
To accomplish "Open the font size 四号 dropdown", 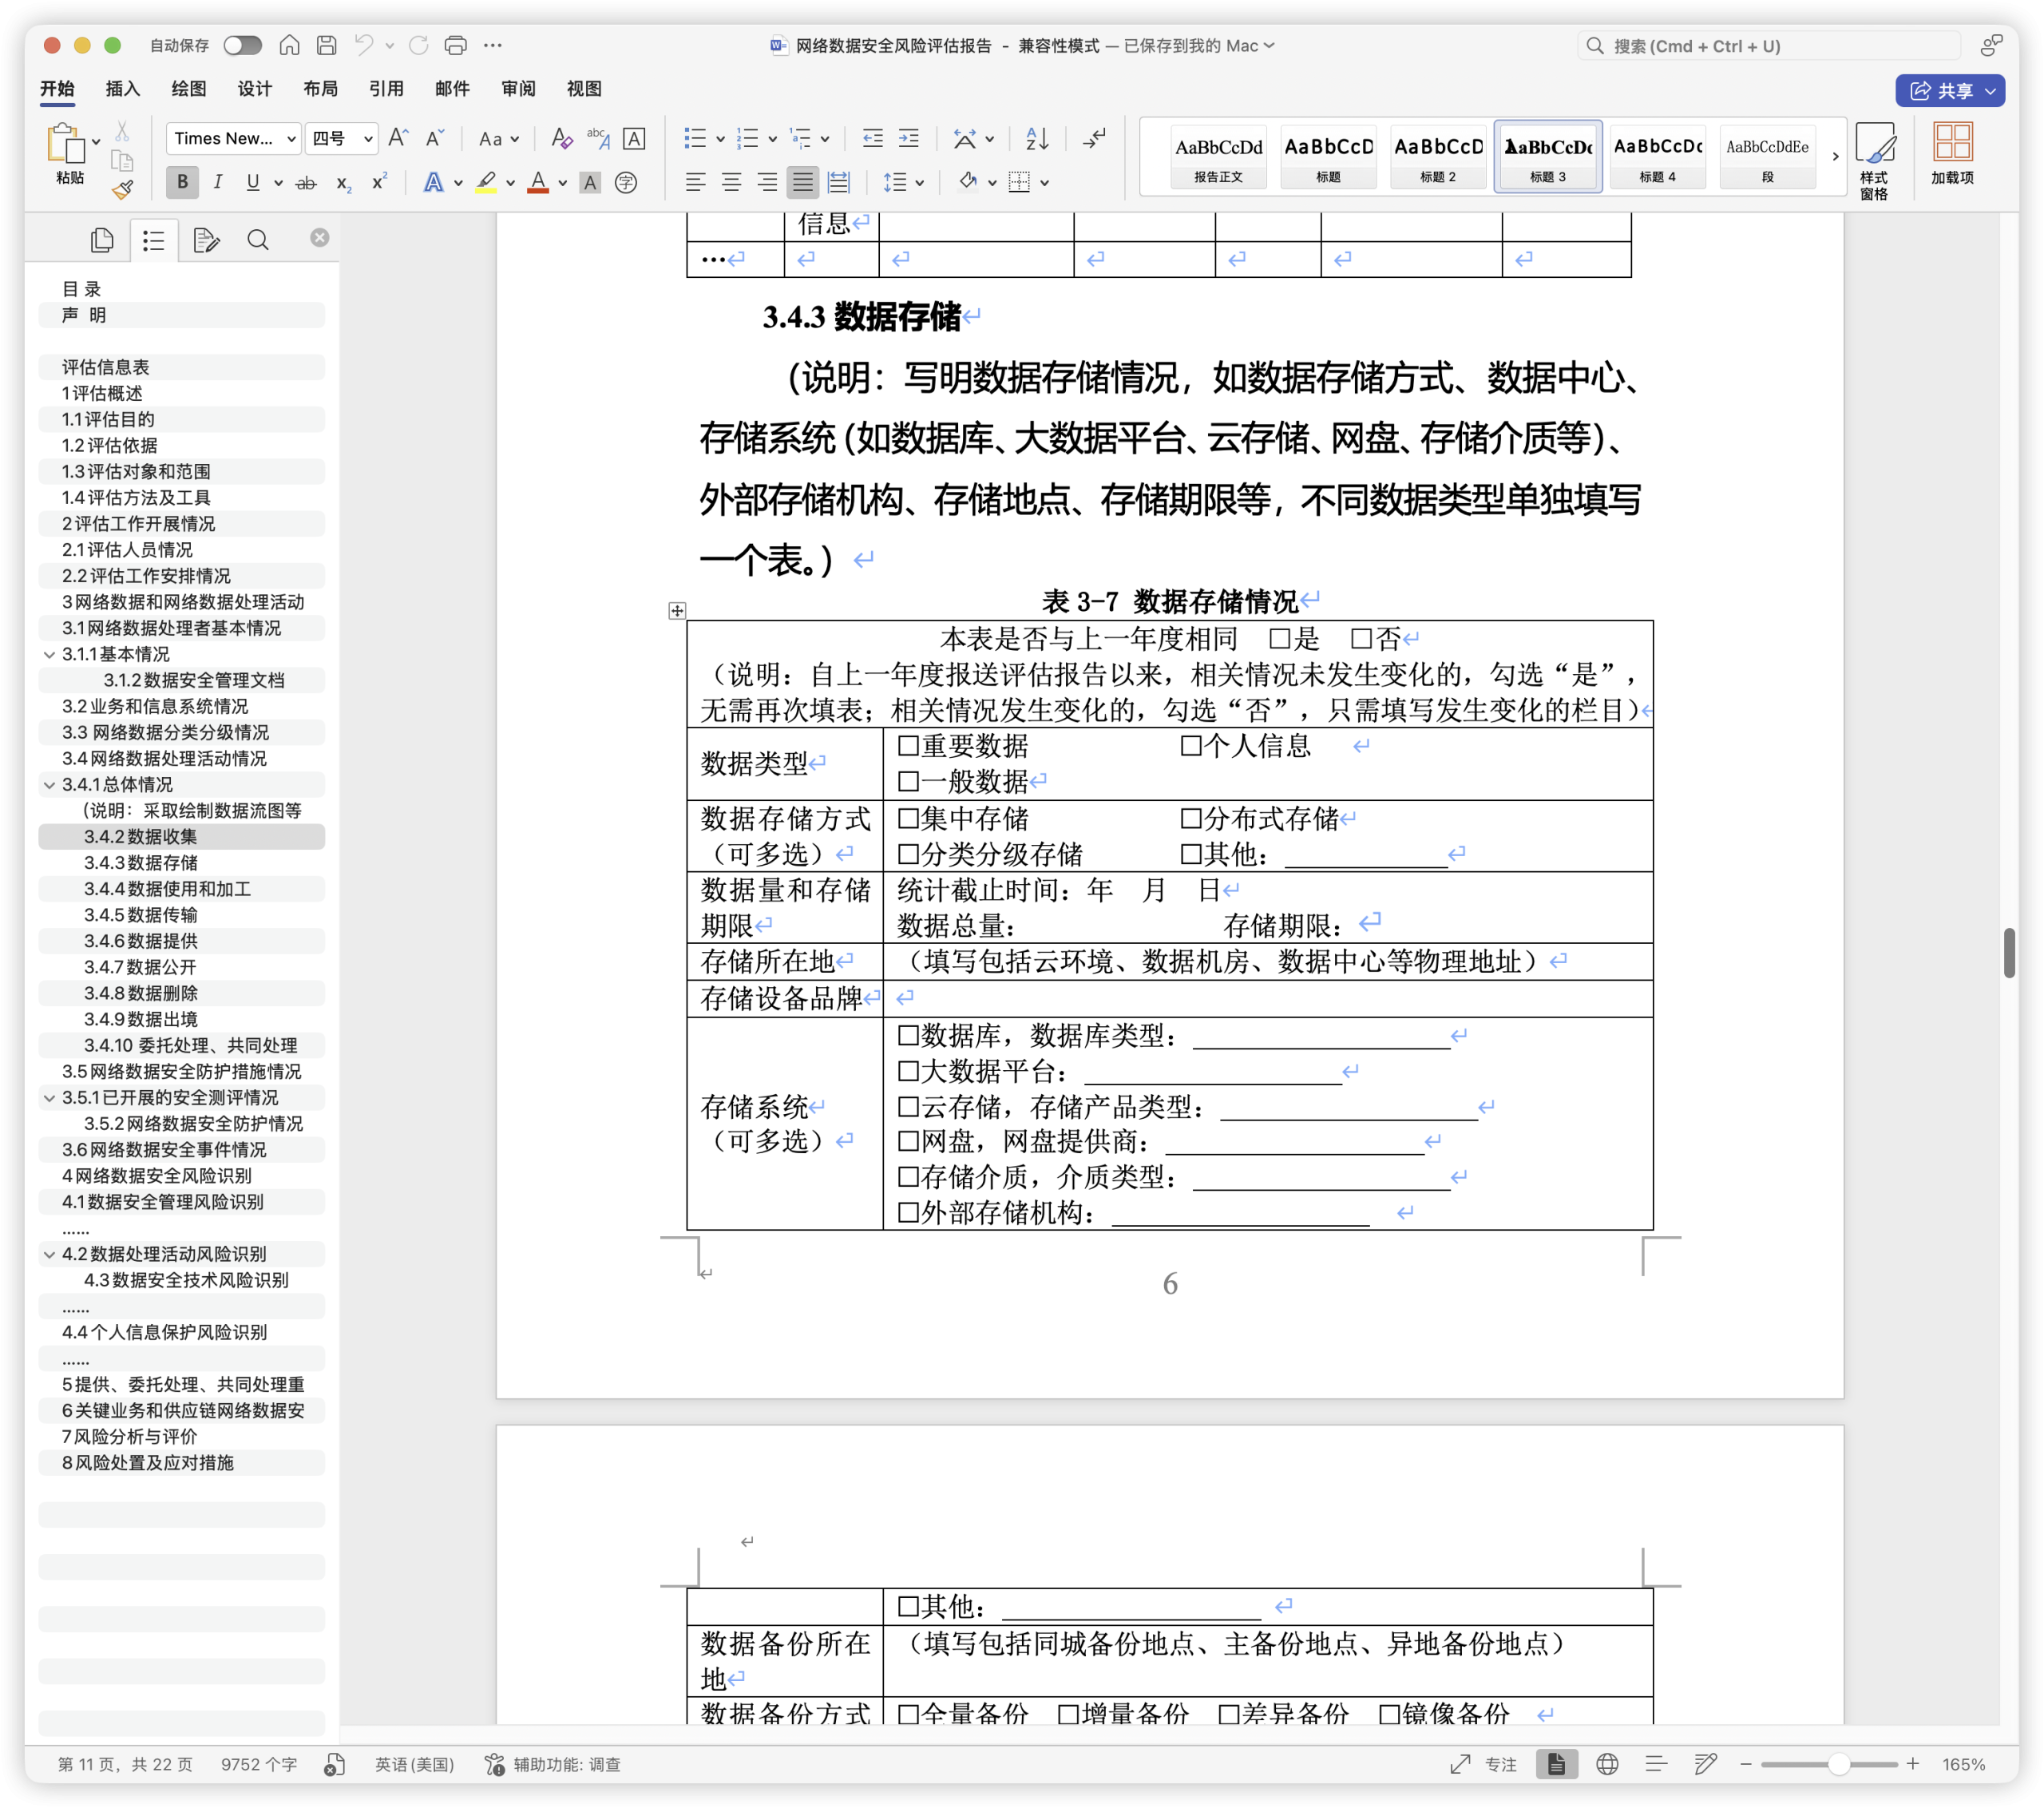I will [x=341, y=138].
